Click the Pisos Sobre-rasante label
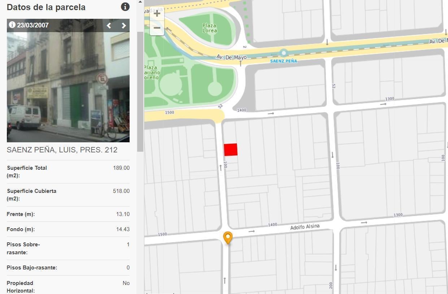The height and width of the screenshot is (294, 448). pos(23,248)
